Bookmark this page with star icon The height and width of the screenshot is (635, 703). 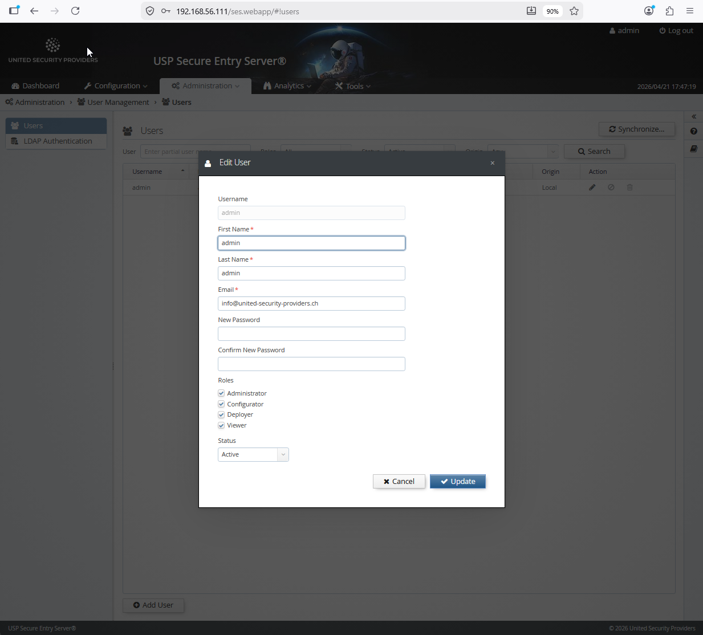pyautogui.click(x=574, y=11)
